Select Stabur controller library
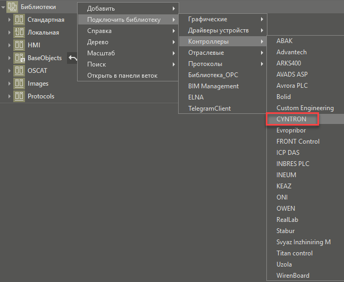This screenshot has width=344, height=282. click(x=305, y=231)
